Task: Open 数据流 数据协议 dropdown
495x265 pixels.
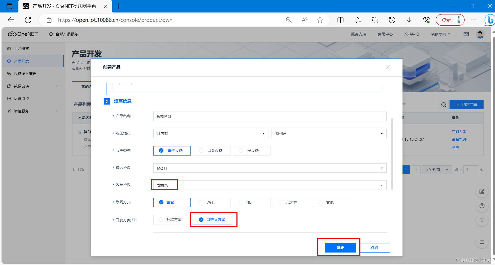Action: (x=270, y=185)
